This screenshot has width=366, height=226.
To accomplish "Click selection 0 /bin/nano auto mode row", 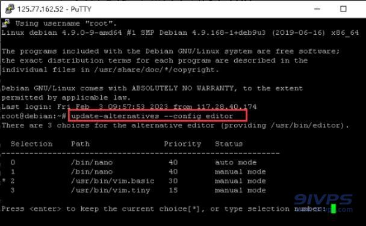I will (134, 162).
